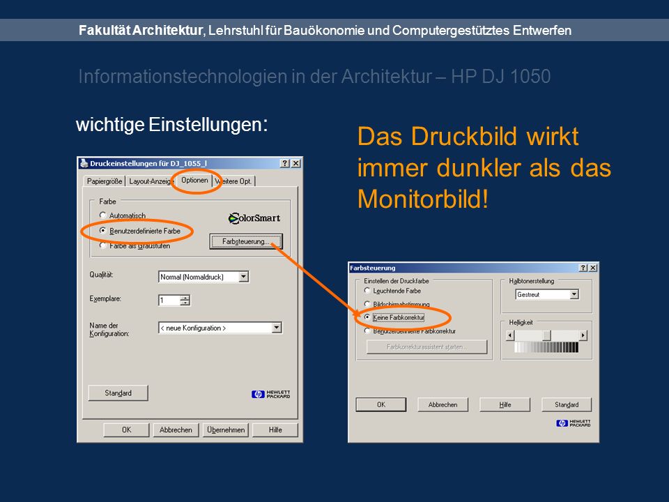The height and width of the screenshot is (502, 669).
Task: Click the 'Einstellen der Druckfarbe' group label
Action: [x=397, y=281]
